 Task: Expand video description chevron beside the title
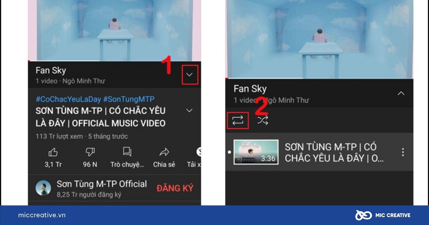pyautogui.click(x=189, y=111)
